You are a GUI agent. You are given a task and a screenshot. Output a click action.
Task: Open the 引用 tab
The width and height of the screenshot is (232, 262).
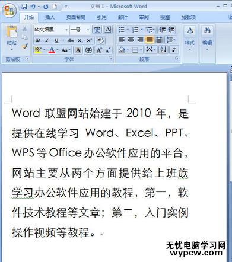(101, 17)
